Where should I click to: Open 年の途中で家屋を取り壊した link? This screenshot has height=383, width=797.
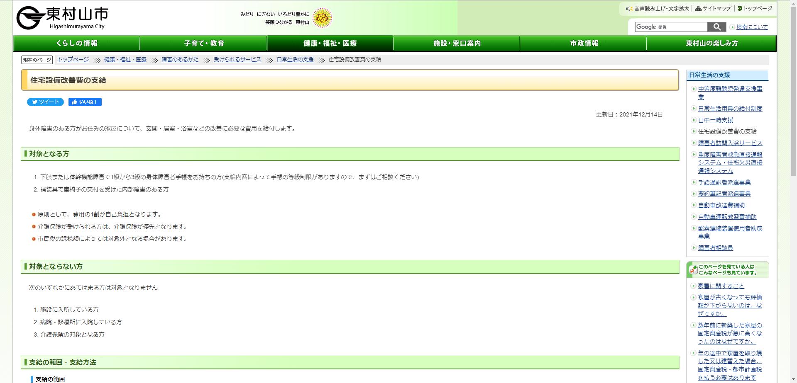tap(729, 366)
